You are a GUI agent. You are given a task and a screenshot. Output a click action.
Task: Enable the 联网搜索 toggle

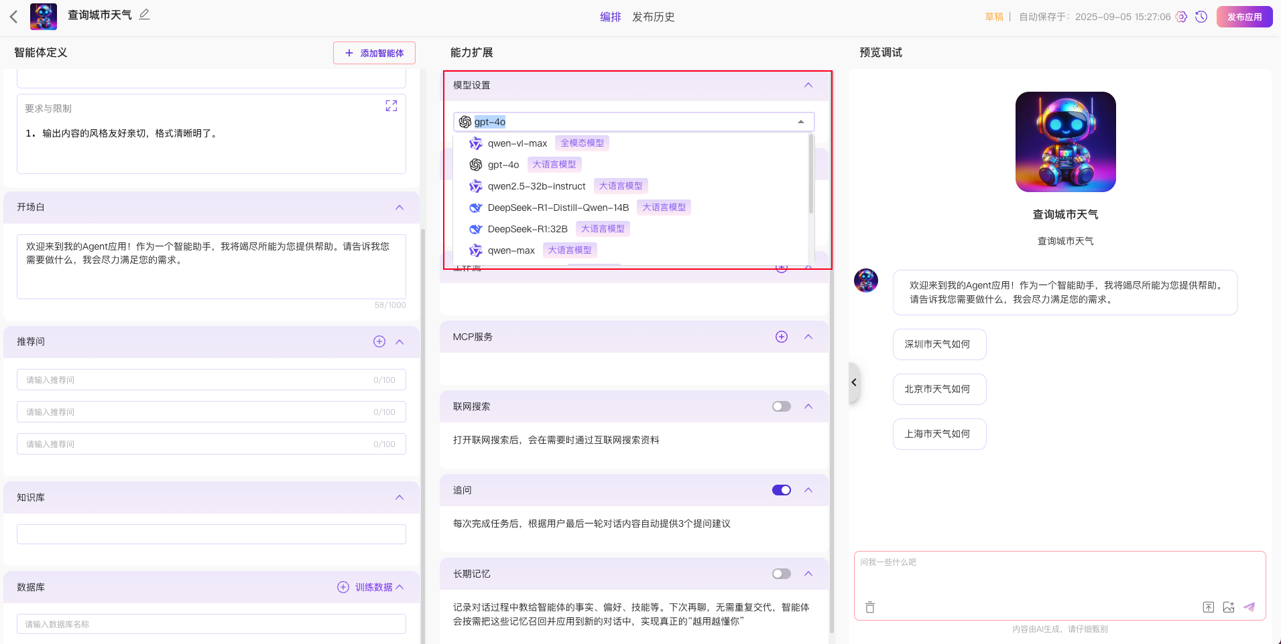(782, 406)
